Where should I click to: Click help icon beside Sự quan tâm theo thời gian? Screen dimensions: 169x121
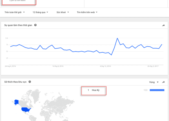[35, 25]
